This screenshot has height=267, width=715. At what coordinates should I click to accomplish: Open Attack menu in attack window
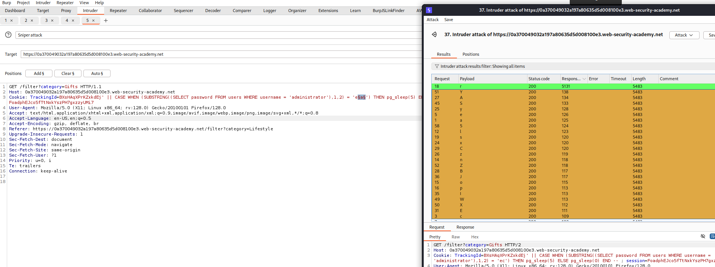(432, 20)
